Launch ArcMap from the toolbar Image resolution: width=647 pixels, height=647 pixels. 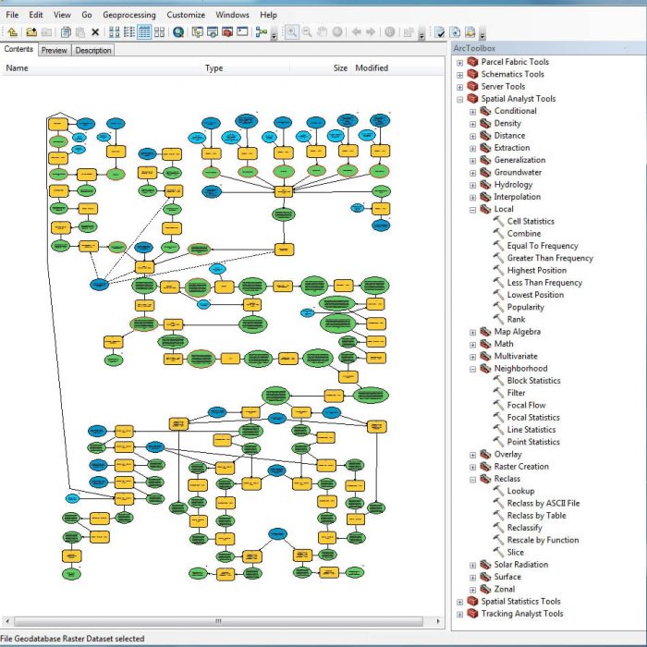point(178,31)
